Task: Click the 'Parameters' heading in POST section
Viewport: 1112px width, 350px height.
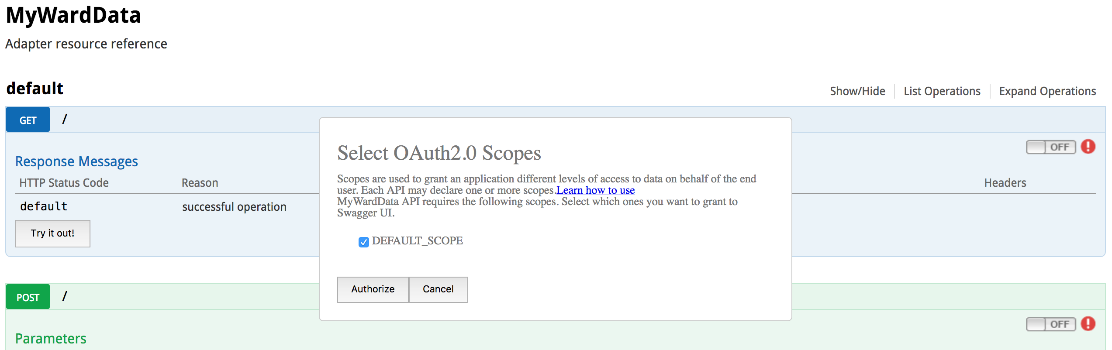Action: [51, 339]
